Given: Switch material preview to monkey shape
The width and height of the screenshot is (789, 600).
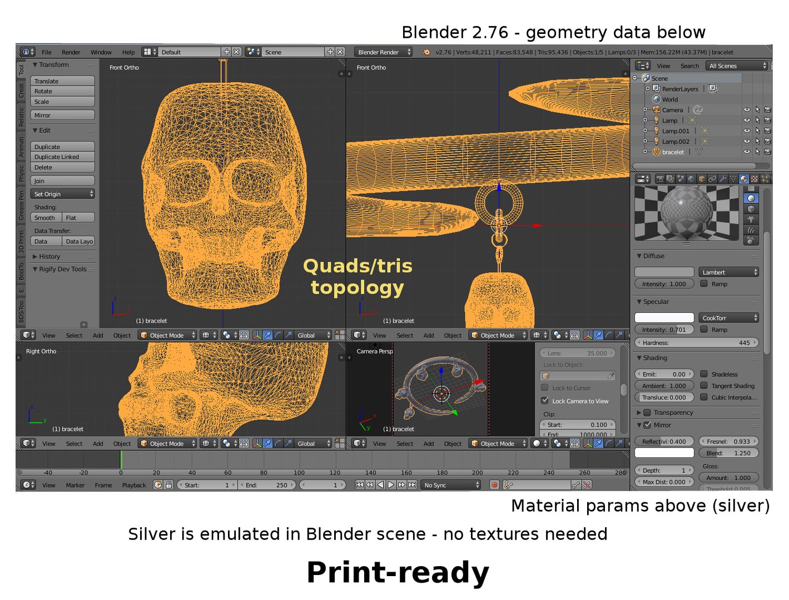Looking at the screenshot, I should click(x=751, y=219).
